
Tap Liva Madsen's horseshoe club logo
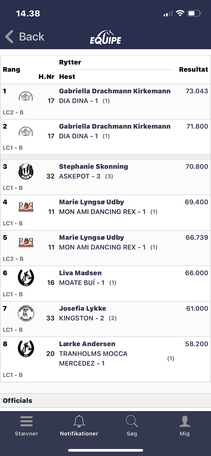click(26, 278)
